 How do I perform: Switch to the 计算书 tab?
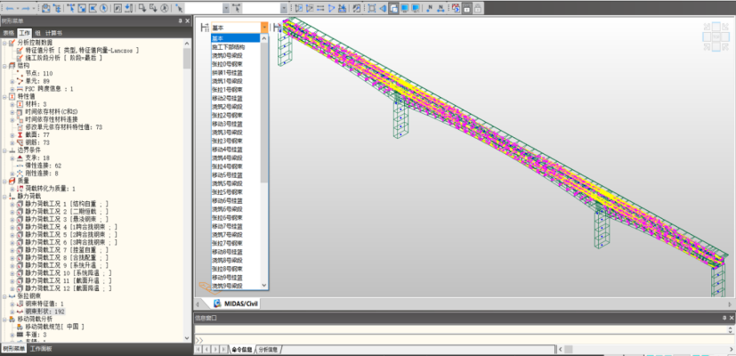54,31
